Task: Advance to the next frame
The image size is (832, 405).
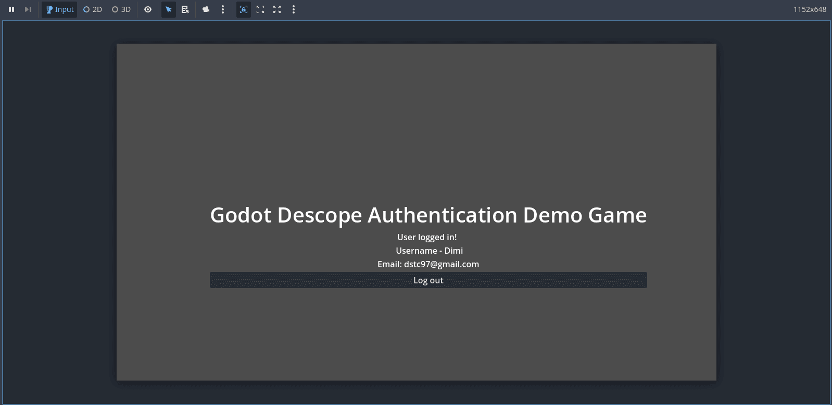Action: [x=28, y=9]
